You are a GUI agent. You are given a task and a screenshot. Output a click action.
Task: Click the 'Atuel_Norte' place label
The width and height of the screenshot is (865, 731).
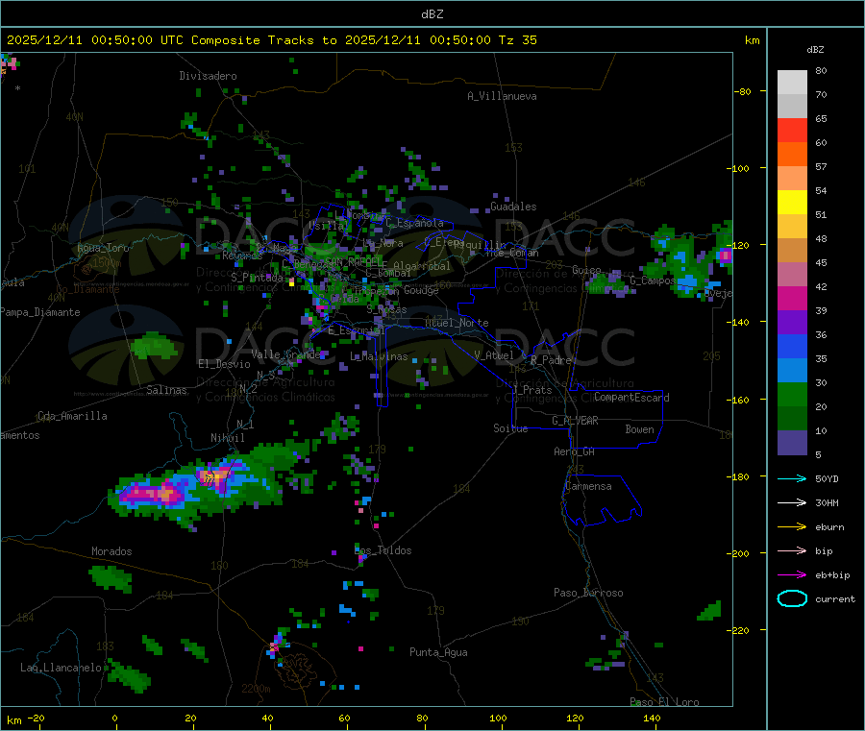(x=457, y=323)
